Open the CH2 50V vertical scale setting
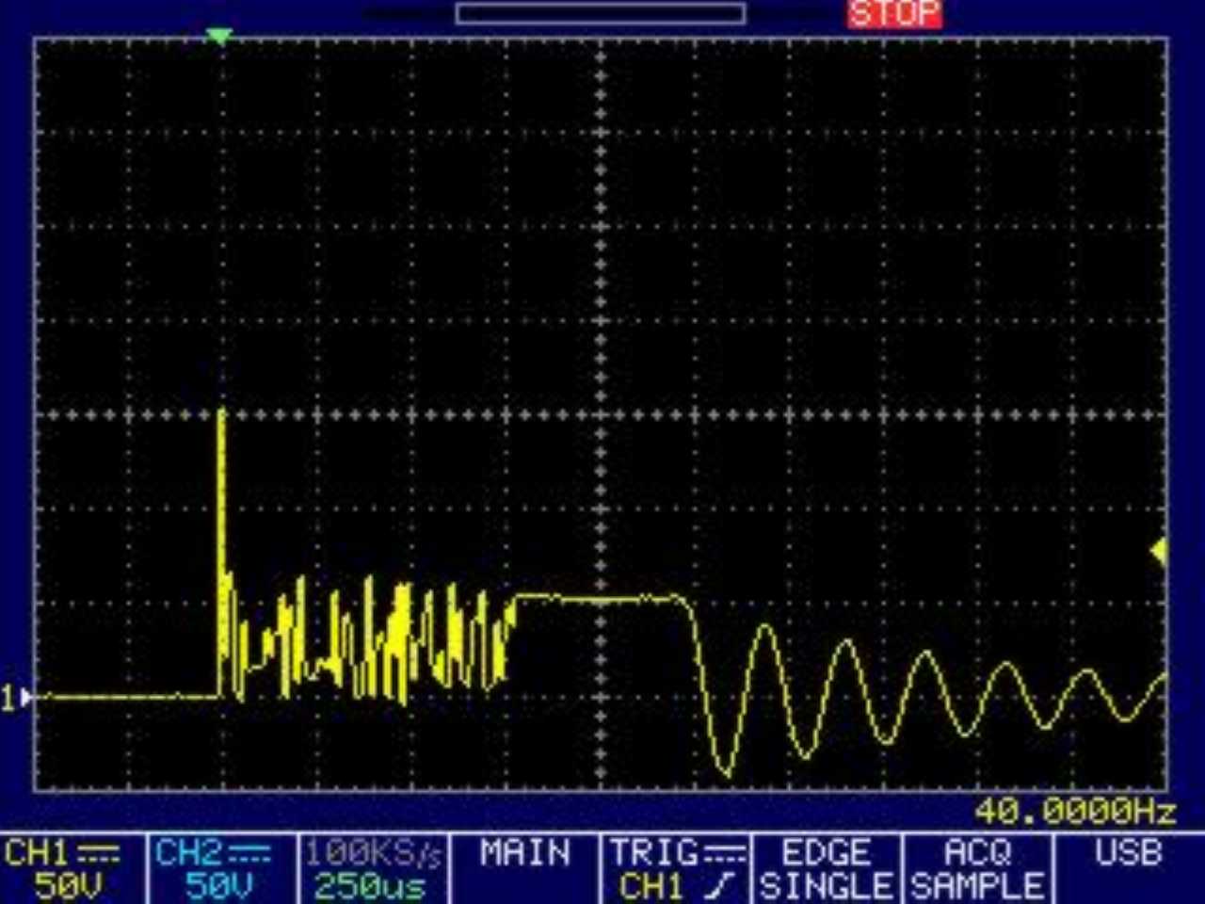 click(218, 886)
